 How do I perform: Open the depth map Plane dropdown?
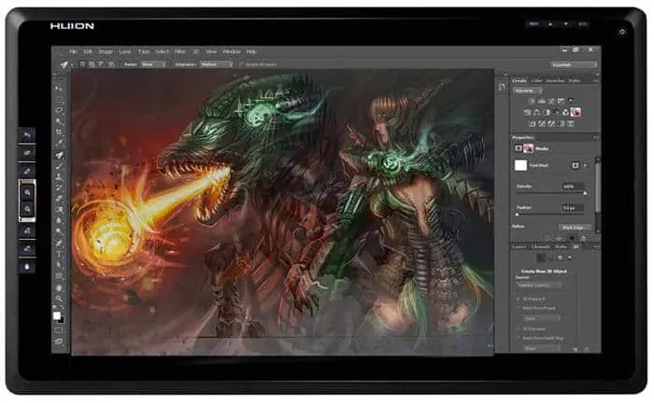tap(541, 348)
